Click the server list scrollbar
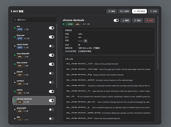171x127 pixels. click(57, 56)
